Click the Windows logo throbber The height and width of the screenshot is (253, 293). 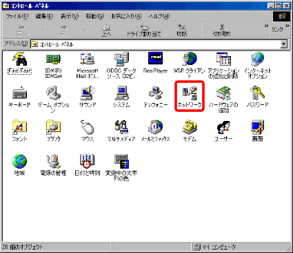coord(282,17)
